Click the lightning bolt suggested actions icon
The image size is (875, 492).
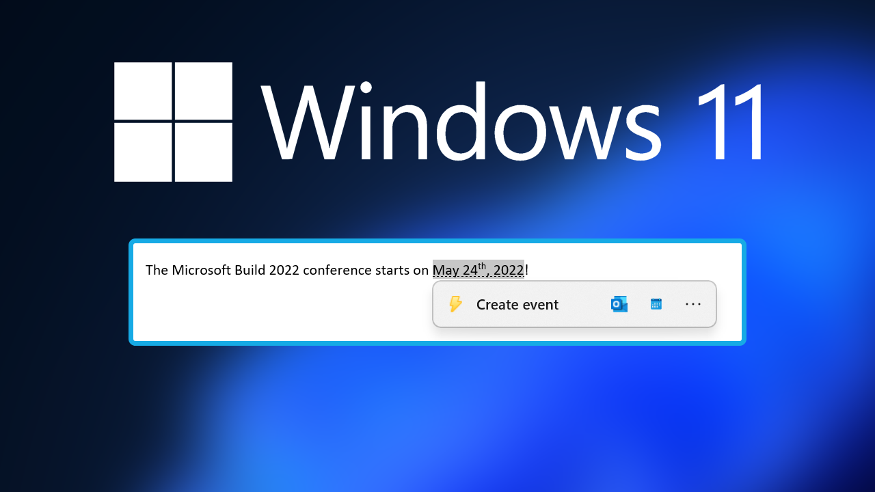455,304
